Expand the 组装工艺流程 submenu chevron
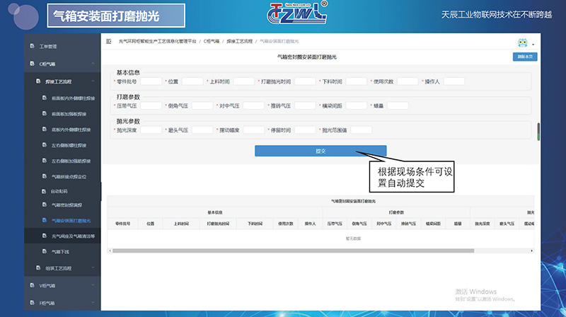 coord(93,268)
